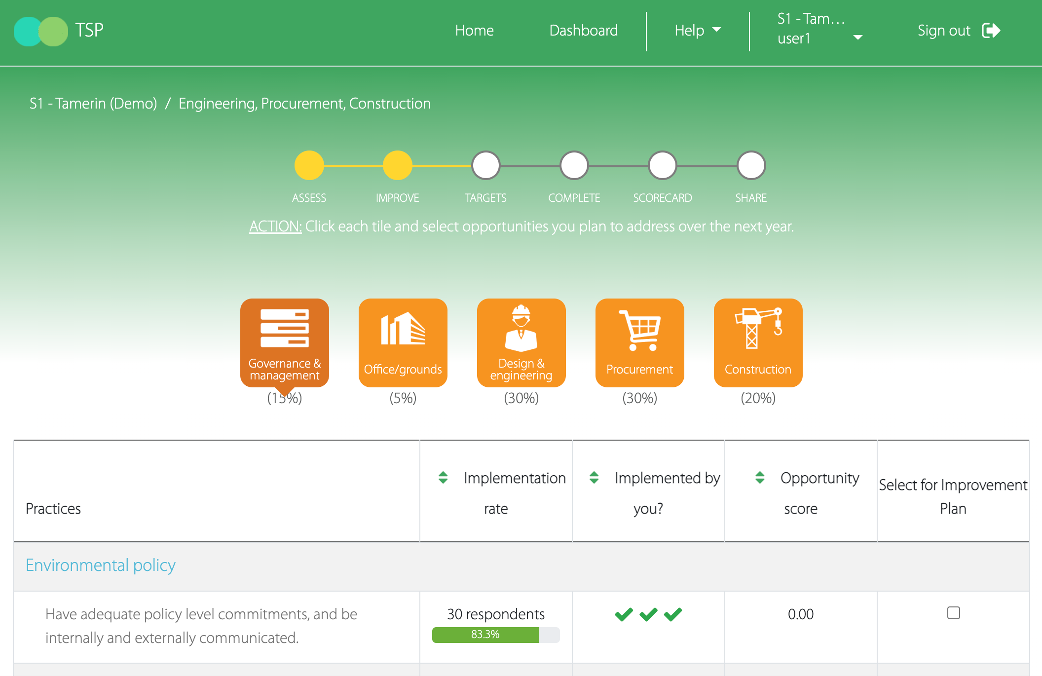Image resolution: width=1042 pixels, height=676 pixels.
Task: Open the Environmental policy section link
Action: click(x=101, y=565)
